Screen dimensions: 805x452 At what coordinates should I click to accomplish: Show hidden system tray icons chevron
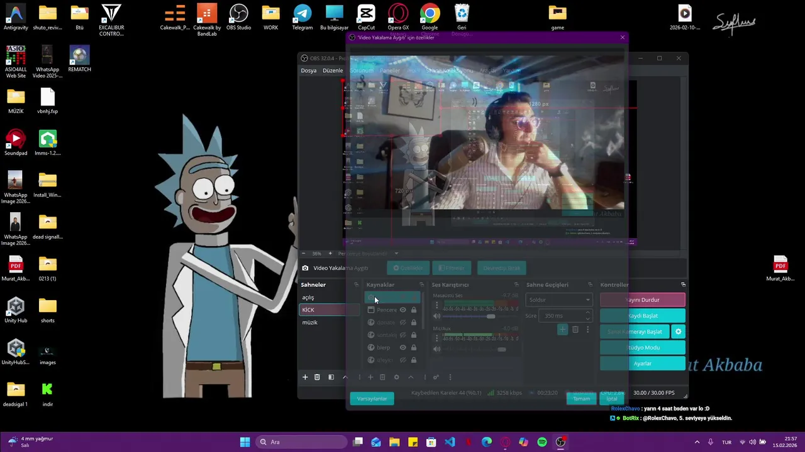point(697,442)
